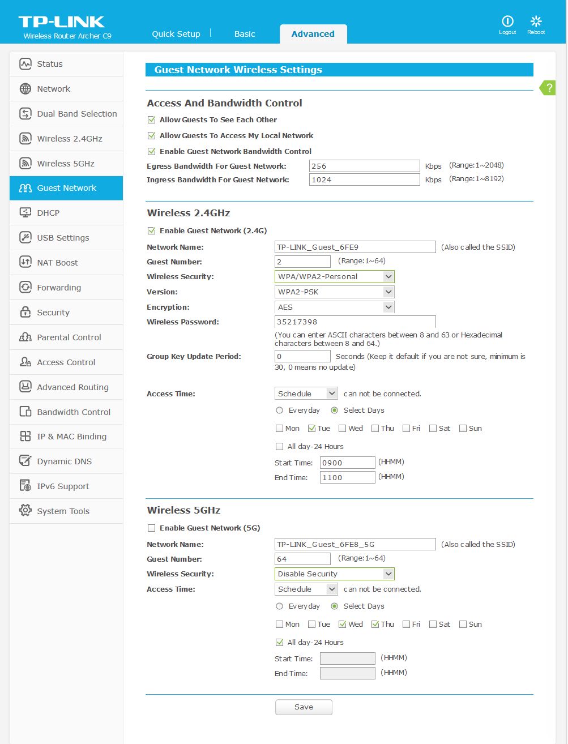Viewport: 568px width, 744px height.
Task: Open the DHCP menu label
Action: tap(48, 213)
